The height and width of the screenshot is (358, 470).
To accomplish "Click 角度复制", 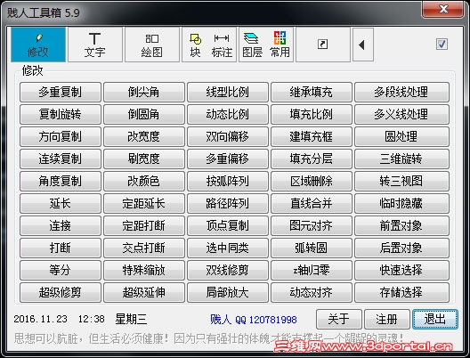I will [x=61, y=181].
